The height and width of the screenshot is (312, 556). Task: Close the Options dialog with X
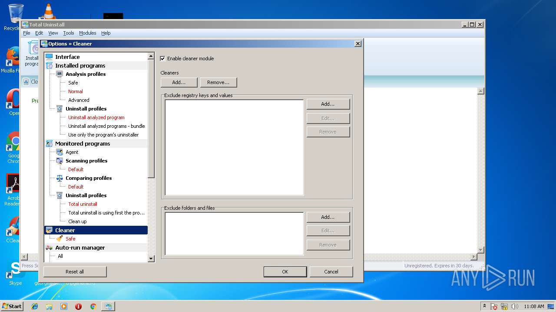tap(357, 43)
